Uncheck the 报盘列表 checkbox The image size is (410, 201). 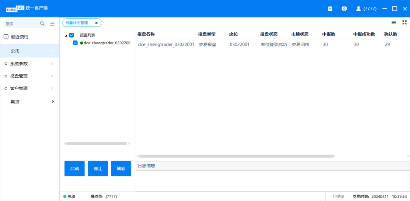click(72, 35)
